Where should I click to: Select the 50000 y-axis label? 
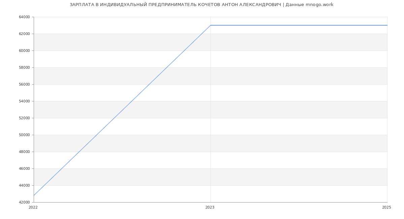pyautogui.click(x=25, y=135)
